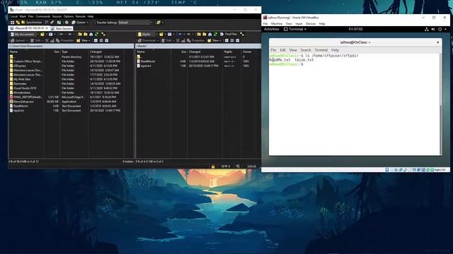Viewport: 453px width, 254px height.
Task: Open Mark menu in WinSCP
Action: click(x=23, y=16)
